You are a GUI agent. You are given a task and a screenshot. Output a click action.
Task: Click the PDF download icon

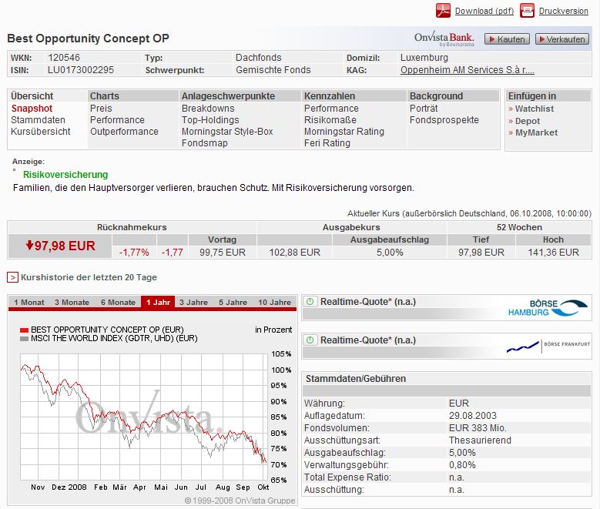click(x=443, y=10)
